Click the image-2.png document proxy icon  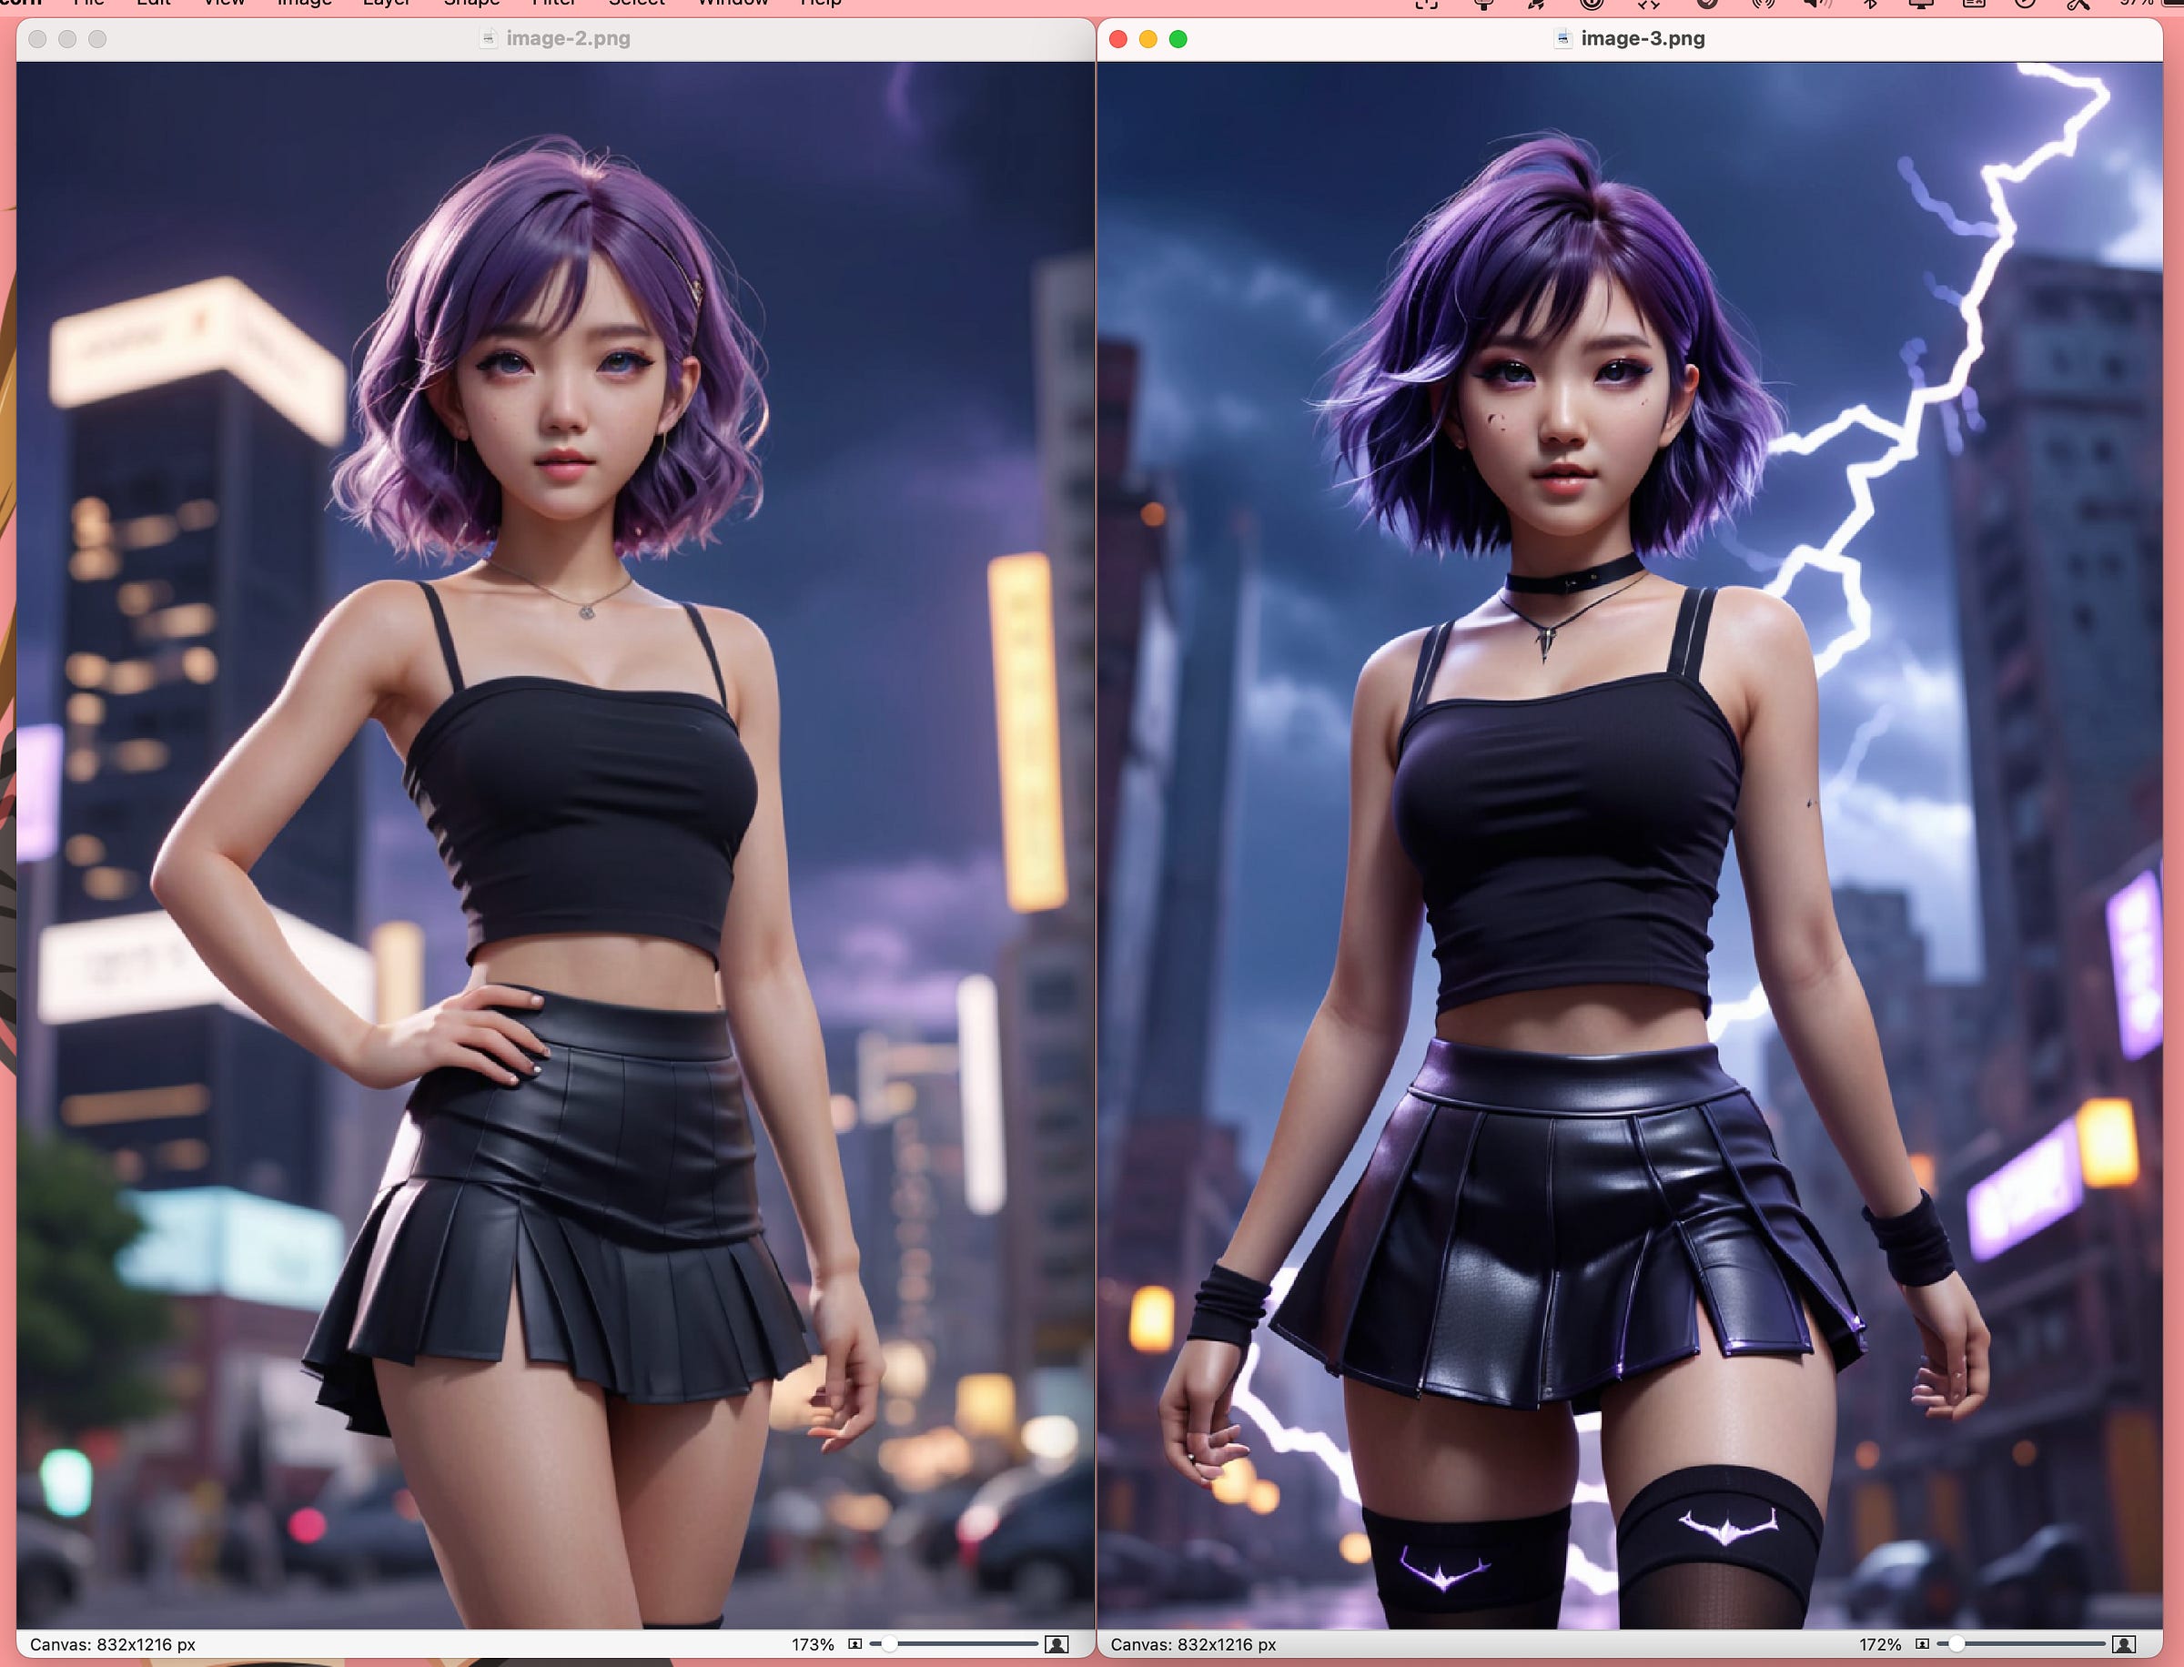pos(488,39)
